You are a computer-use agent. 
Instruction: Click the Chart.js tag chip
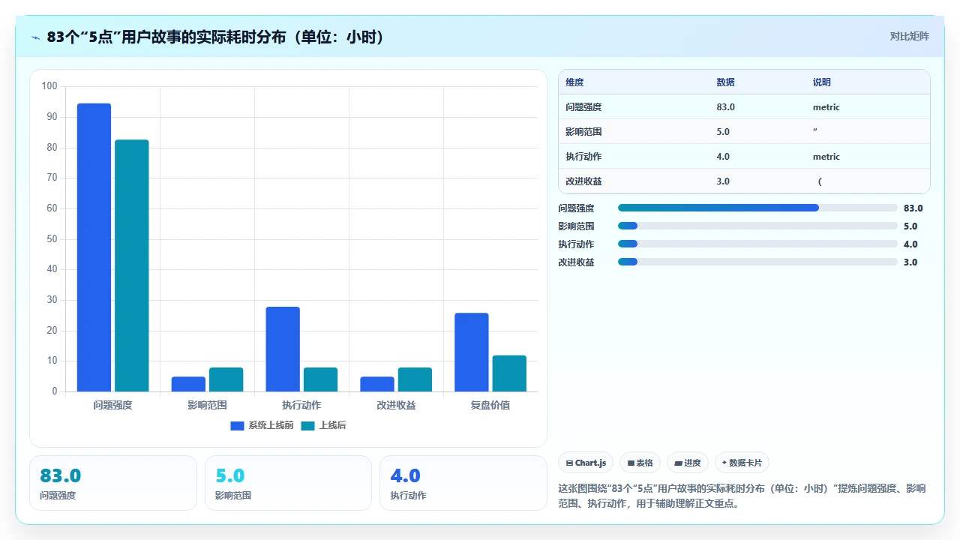coord(586,463)
